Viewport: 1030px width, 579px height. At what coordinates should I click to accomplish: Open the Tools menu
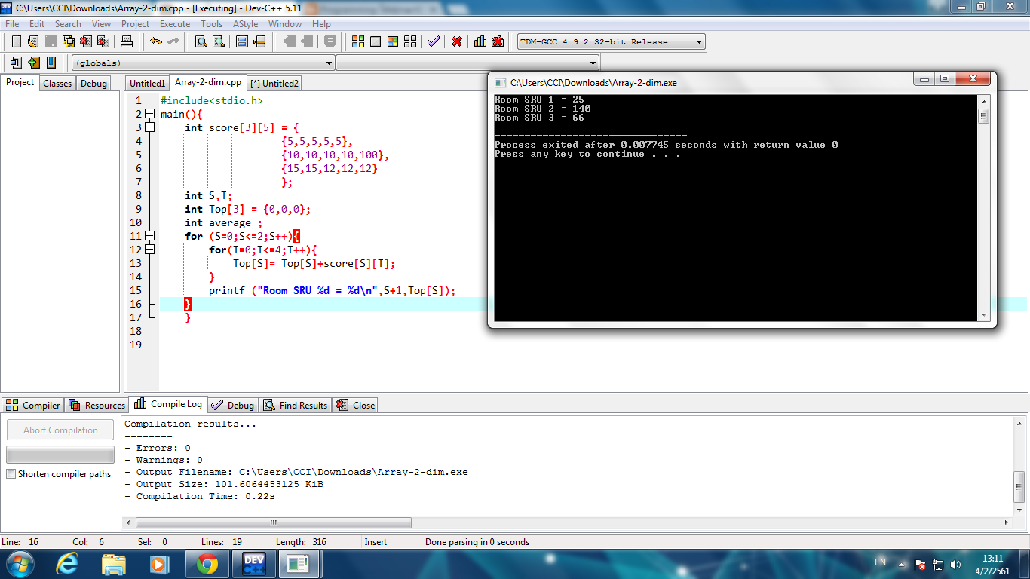[x=211, y=24]
